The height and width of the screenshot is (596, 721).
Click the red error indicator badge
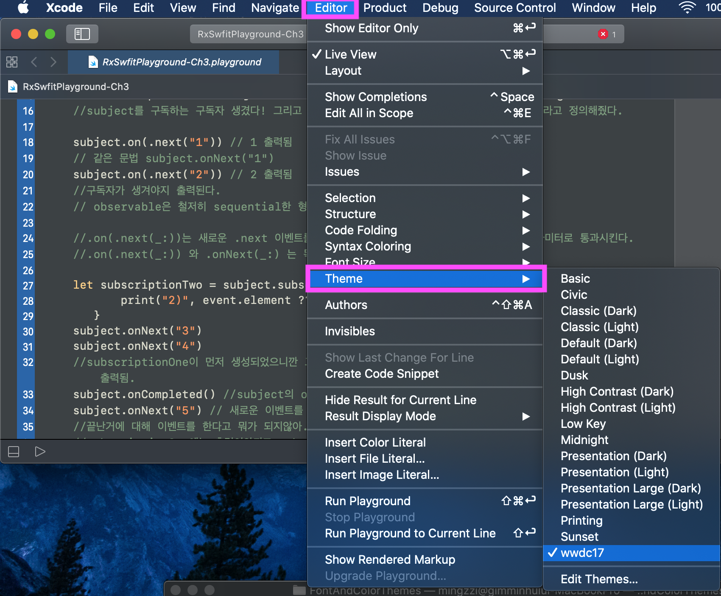(x=603, y=34)
